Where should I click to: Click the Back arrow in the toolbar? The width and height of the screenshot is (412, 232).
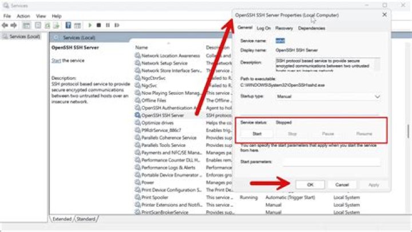pos(6,25)
